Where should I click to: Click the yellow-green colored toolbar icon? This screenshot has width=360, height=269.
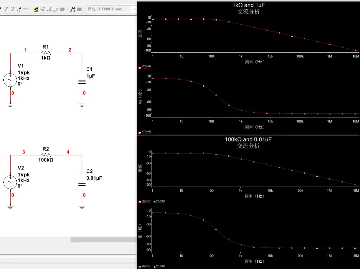(x=36, y=9)
